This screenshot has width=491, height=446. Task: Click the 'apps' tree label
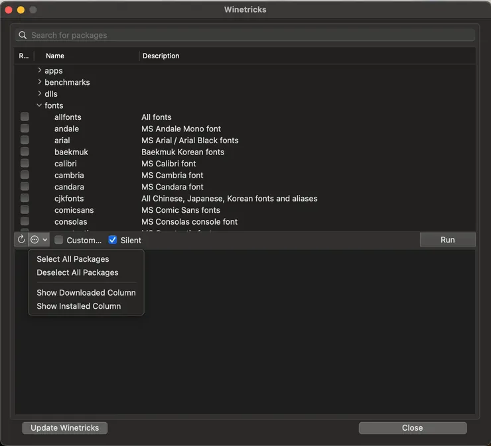[54, 71]
